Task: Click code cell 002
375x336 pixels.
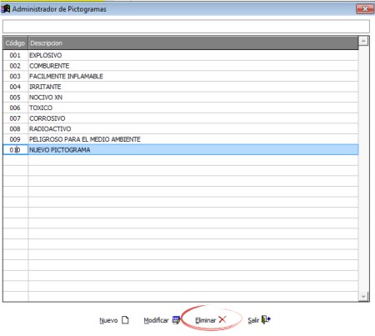Action: click(x=15, y=66)
